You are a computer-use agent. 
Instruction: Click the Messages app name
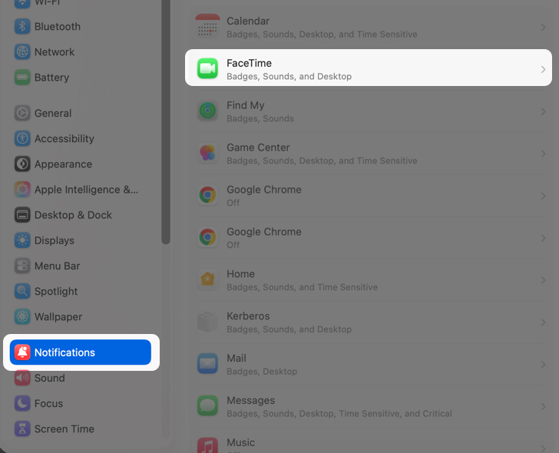tap(250, 400)
